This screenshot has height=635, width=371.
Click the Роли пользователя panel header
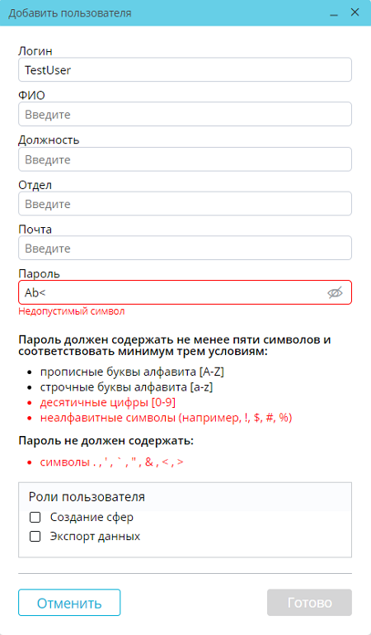coord(185,496)
